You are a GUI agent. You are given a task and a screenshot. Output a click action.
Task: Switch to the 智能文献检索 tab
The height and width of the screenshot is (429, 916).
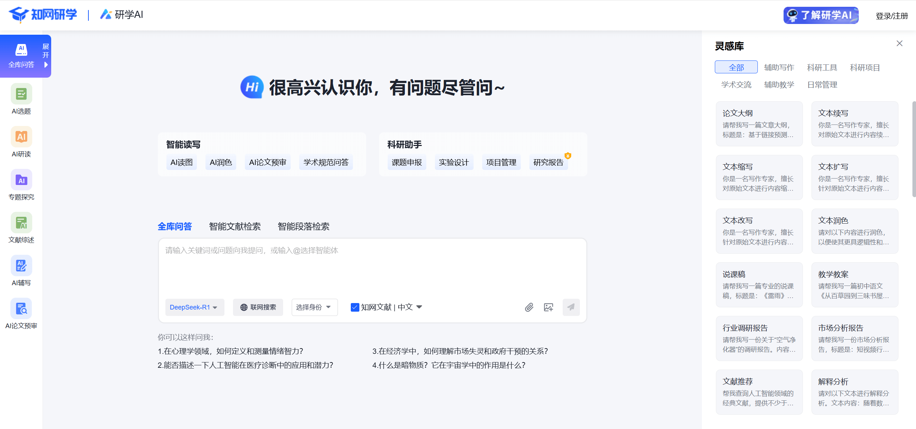(234, 226)
